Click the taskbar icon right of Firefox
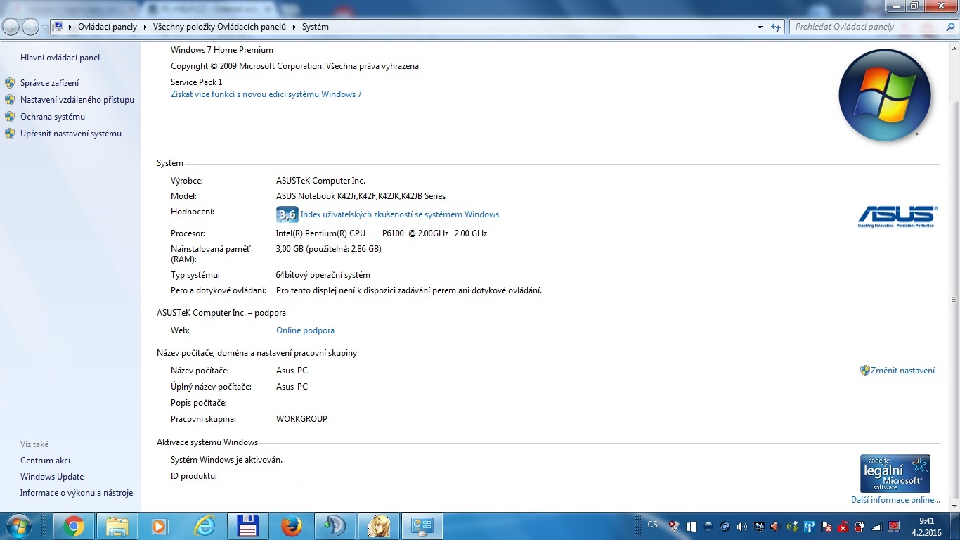 click(335, 526)
